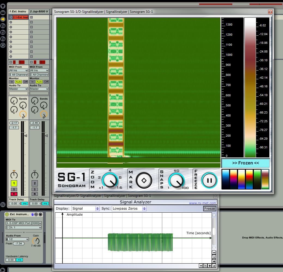Click the blue hand icon on Ext. Instrument

pyautogui.click(x=32, y=214)
